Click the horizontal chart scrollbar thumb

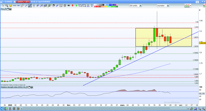(x=178, y=109)
